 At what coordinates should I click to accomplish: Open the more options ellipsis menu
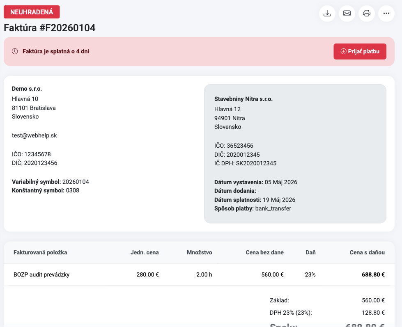click(386, 13)
